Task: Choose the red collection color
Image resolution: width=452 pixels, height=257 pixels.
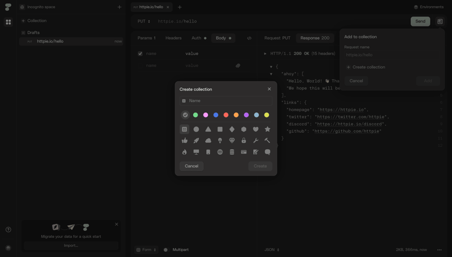Action: (226, 115)
